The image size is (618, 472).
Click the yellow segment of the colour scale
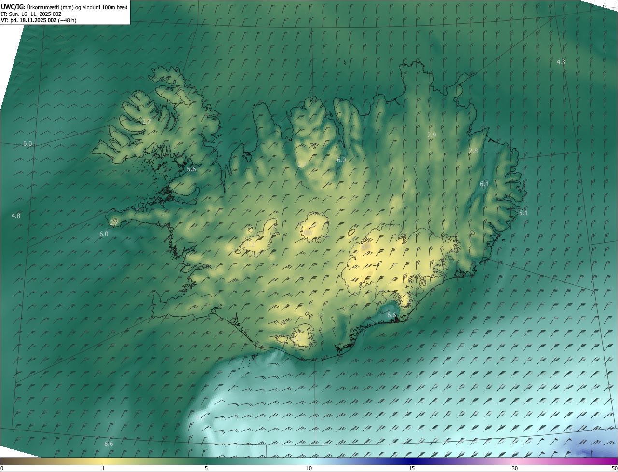[103, 461]
